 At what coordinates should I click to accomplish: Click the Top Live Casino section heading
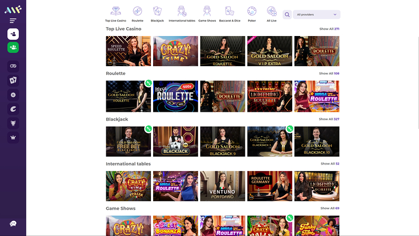[x=124, y=29]
